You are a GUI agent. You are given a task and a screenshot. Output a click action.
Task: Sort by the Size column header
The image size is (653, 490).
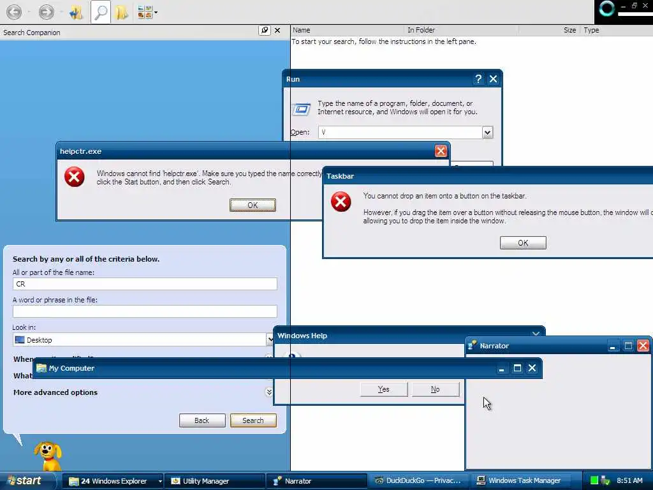click(x=569, y=30)
